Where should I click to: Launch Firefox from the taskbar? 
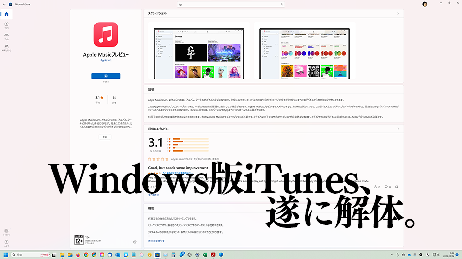coord(78,255)
